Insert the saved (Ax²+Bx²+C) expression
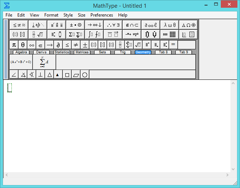240x188 pixels. click(x=21, y=62)
